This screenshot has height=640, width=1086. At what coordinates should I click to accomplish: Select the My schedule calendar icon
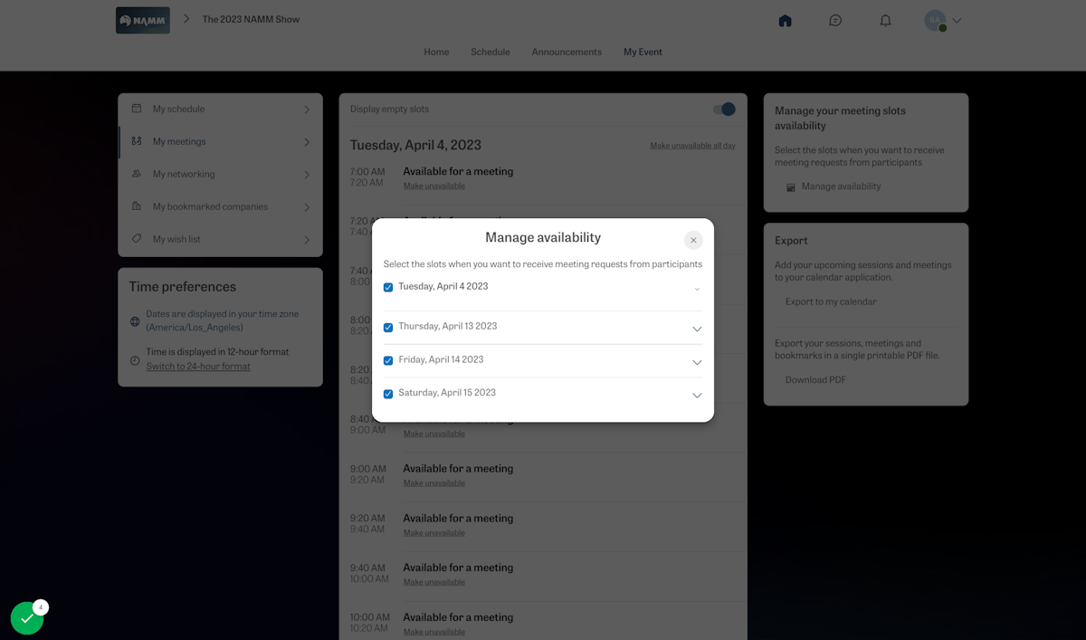pyautogui.click(x=136, y=109)
